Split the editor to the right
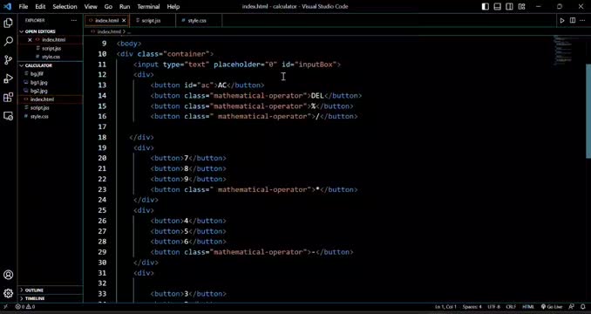The image size is (591, 314). (x=573, y=20)
